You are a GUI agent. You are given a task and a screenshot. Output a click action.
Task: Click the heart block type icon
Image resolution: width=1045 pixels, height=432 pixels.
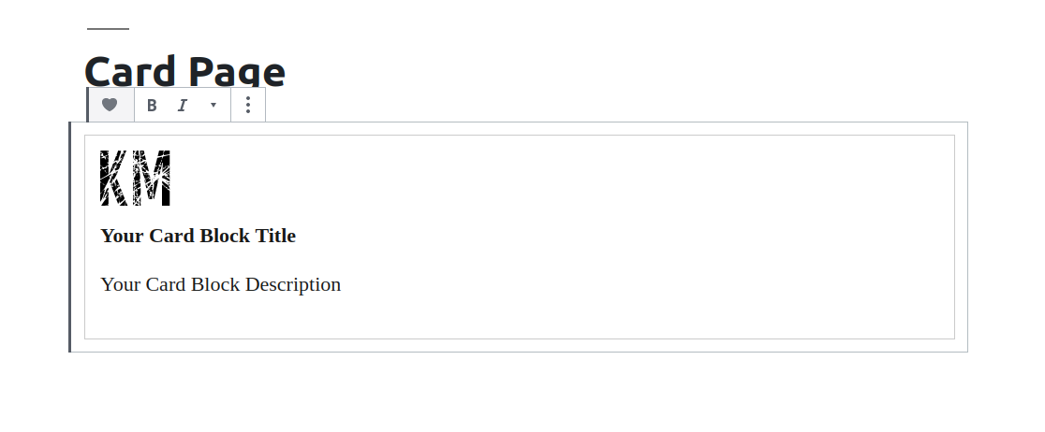(110, 105)
